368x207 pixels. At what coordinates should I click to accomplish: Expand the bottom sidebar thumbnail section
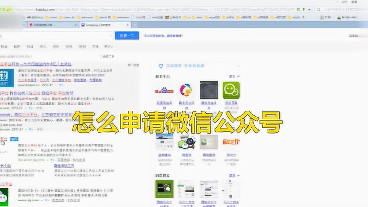(234, 175)
